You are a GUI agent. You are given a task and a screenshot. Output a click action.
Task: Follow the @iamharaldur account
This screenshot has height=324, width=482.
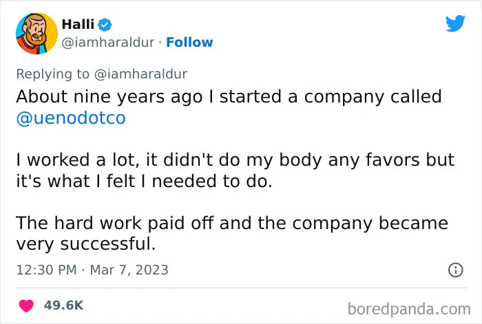coord(189,43)
